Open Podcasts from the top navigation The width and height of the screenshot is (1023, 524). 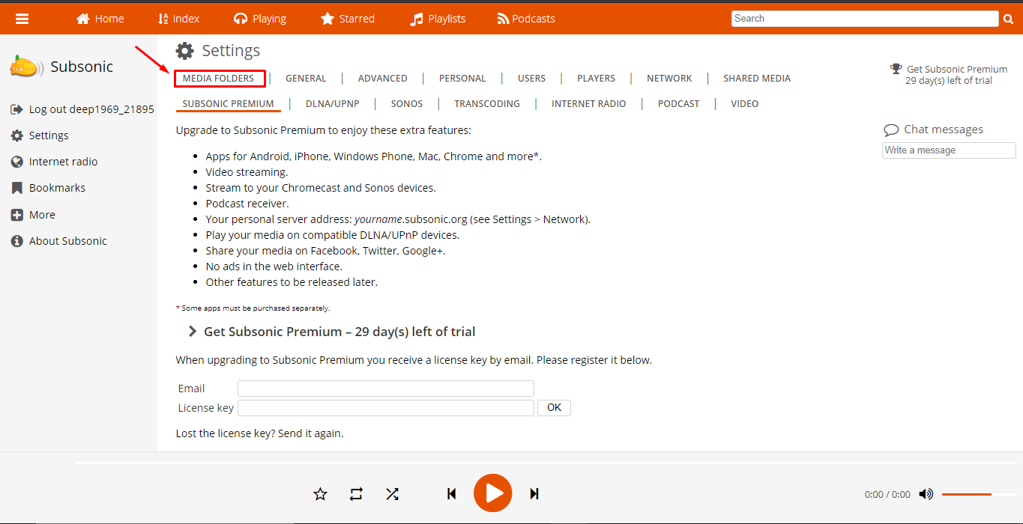click(x=526, y=19)
